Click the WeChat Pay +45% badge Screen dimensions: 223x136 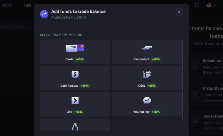click(156, 112)
